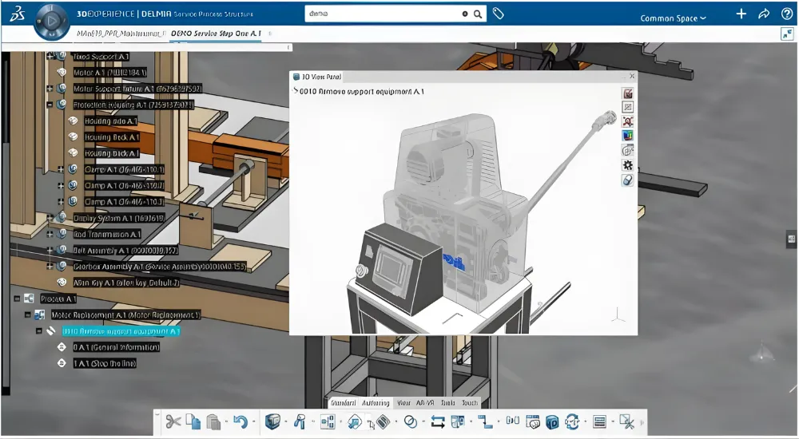Click the scissors Cut icon in bottom toolbar
Image resolution: width=799 pixels, height=439 pixels.
point(173,421)
